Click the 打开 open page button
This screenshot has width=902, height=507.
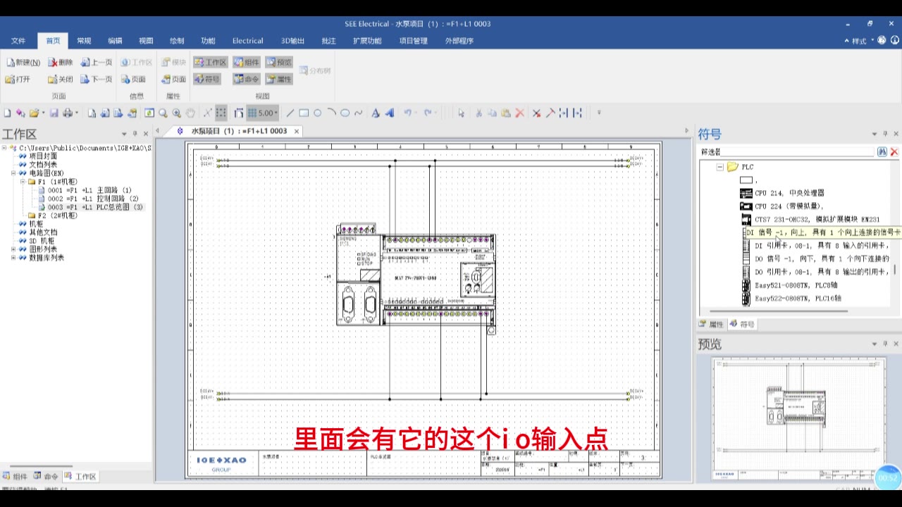click(x=18, y=80)
